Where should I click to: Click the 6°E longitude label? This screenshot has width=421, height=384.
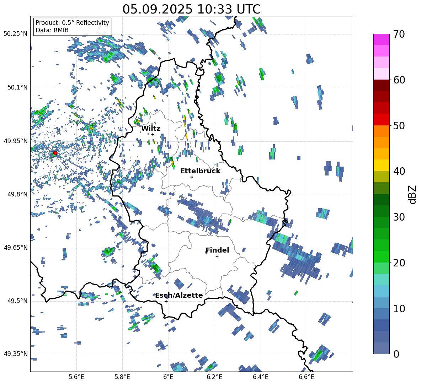point(168,377)
